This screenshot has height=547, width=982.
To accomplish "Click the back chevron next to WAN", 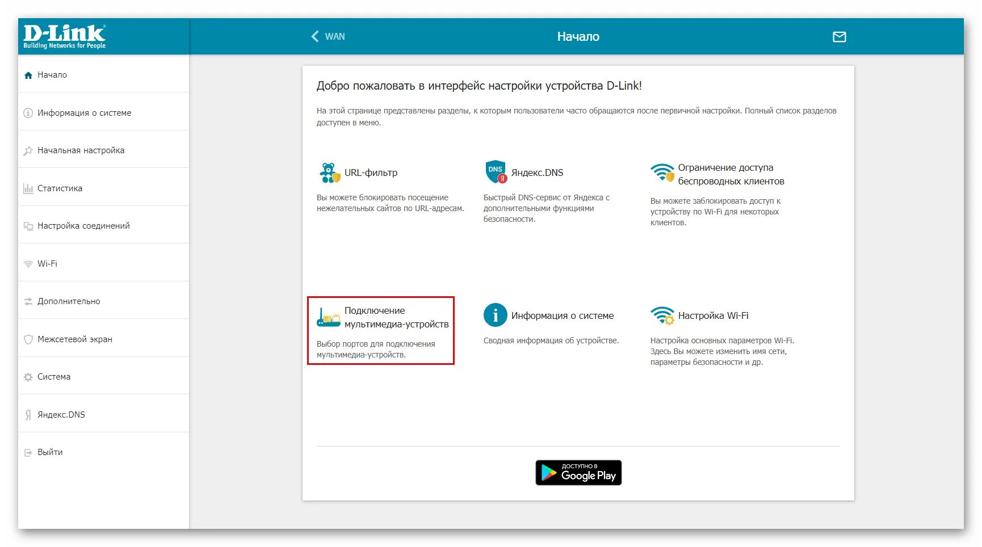I will 314,36.
